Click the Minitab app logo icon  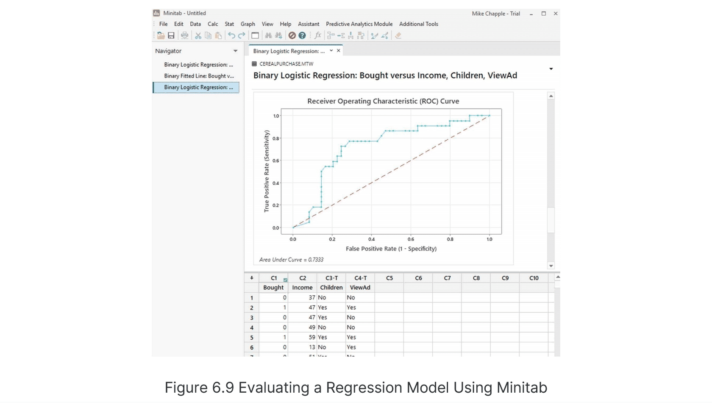point(156,13)
